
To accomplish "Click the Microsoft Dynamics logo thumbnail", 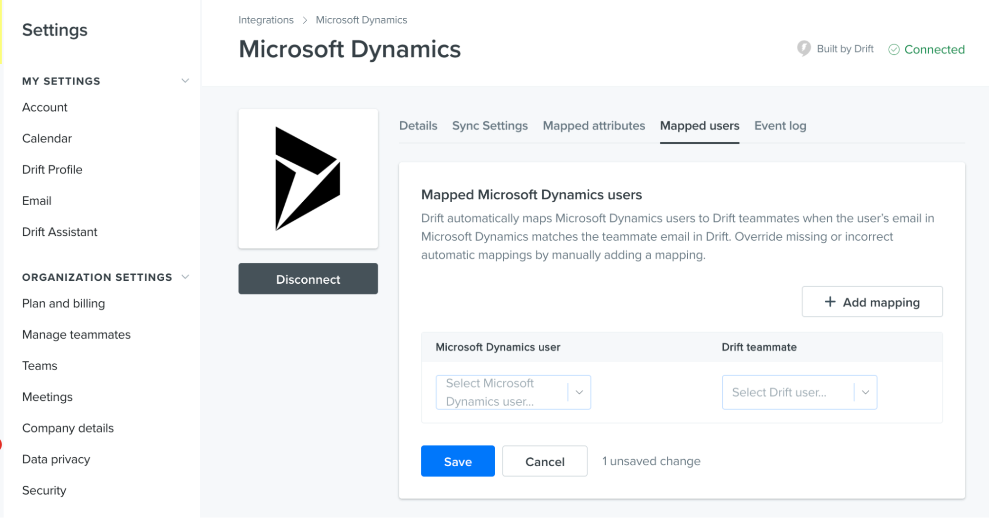I will click(x=308, y=178).
